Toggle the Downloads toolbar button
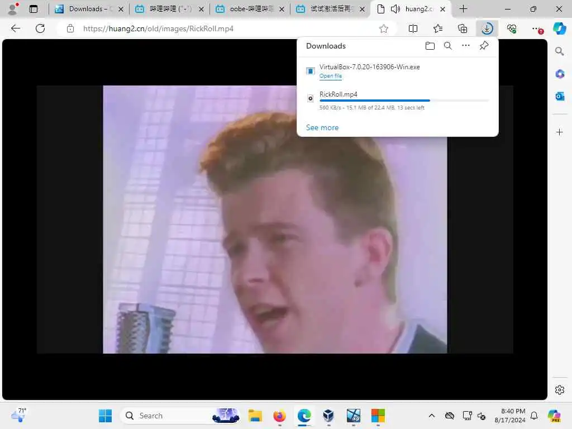Screen dimensions: 572x429 487,28
